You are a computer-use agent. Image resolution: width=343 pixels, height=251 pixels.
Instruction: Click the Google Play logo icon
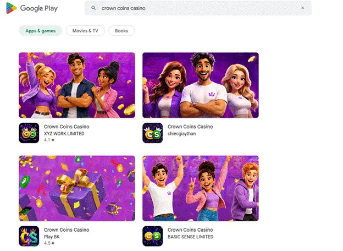12,8
